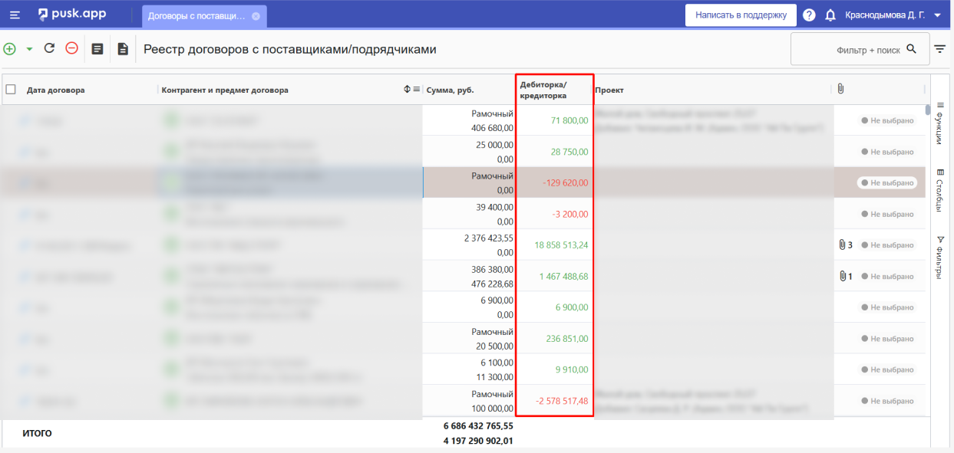Toggle status chip in the 71 800,00 row
The height and width of the screenshot is (453, 954).
[x=887, y=120]
